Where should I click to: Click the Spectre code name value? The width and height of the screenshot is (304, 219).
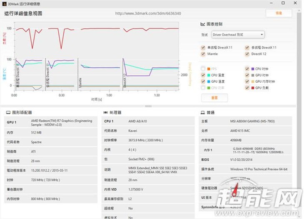36,142
